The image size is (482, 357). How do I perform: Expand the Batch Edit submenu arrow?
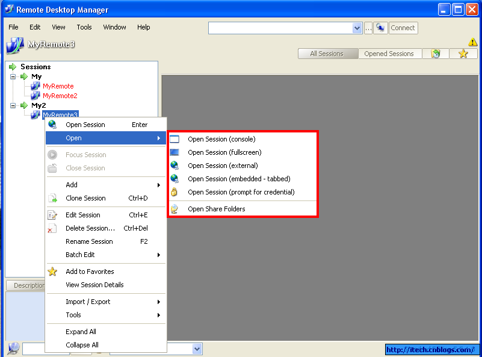tap(159, 255)
